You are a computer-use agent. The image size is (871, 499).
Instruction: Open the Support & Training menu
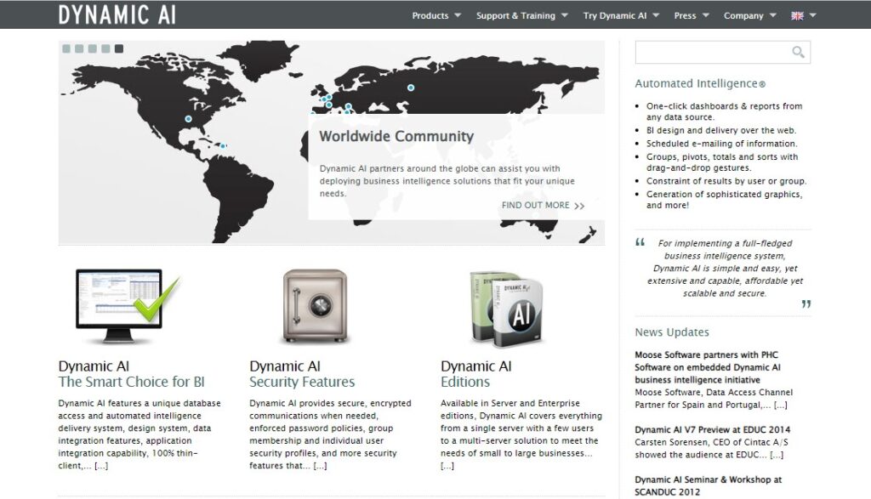point(515,15)
